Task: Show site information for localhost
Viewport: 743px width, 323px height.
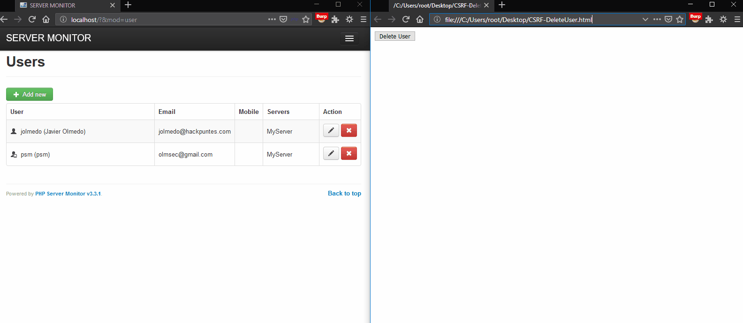Action: point(63,19)
